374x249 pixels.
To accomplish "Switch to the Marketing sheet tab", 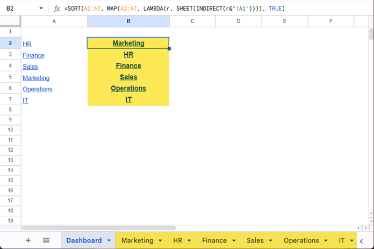I will pos(138,240).
